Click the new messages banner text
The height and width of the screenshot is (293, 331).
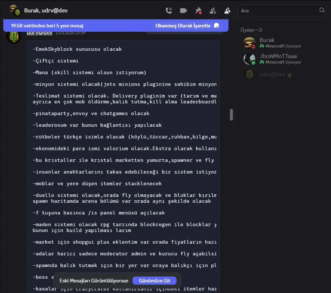click(47, 26)
